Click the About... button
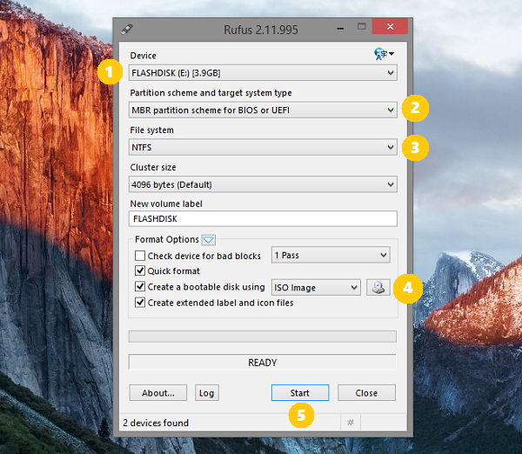This screenshot has height=454, width=522. tap(158, 393)
